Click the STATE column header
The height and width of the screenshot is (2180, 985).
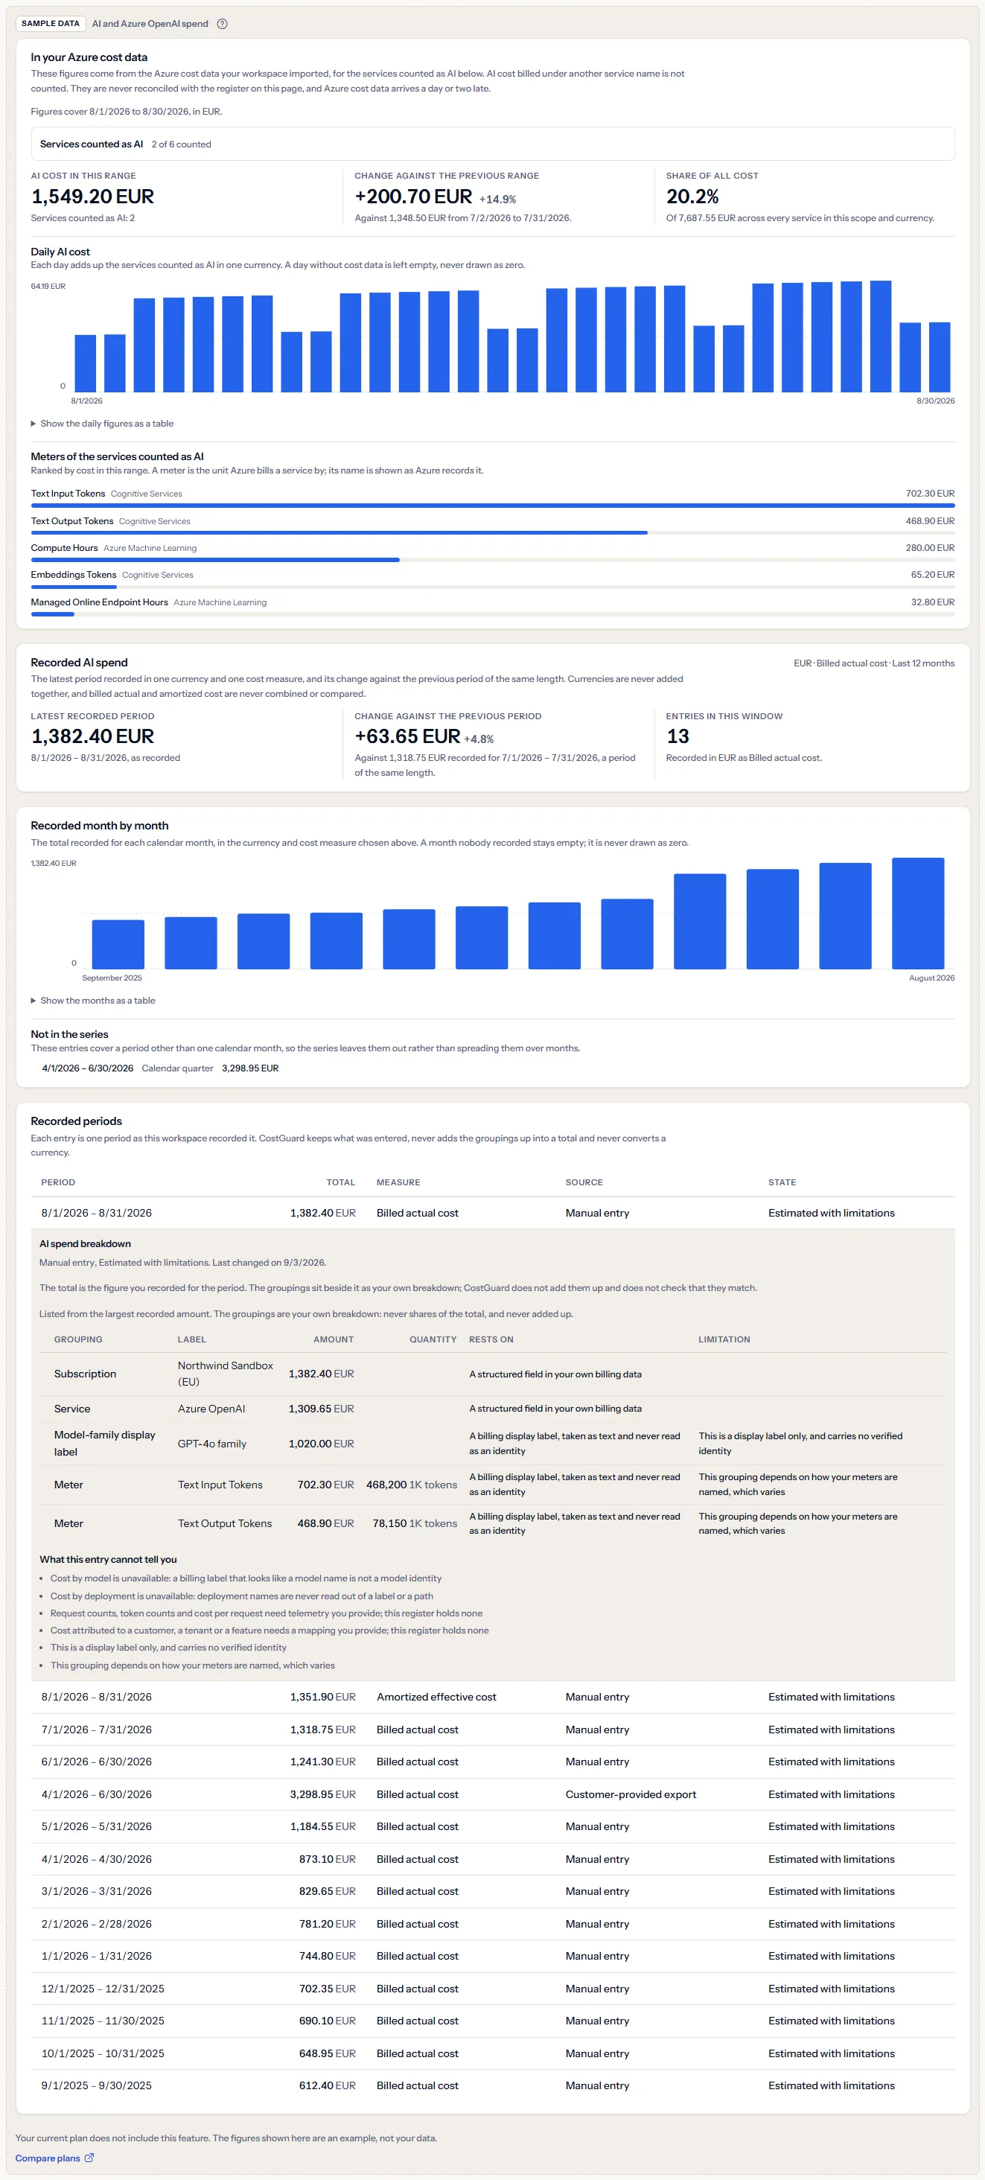click(782, 1182)
